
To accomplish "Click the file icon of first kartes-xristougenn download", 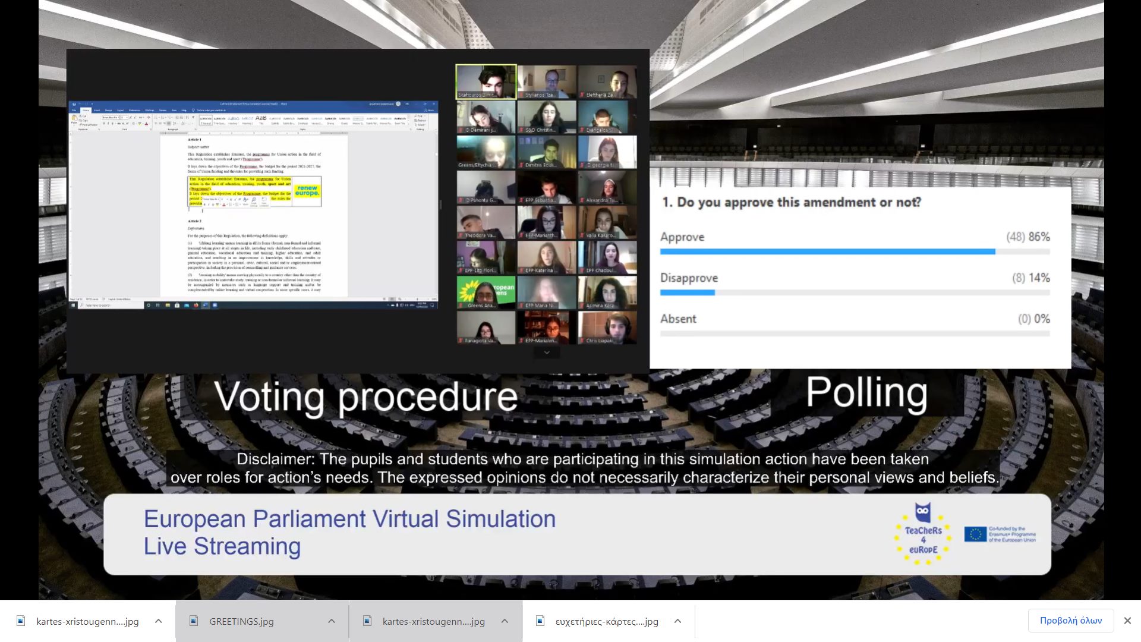I will coord(21,621).
